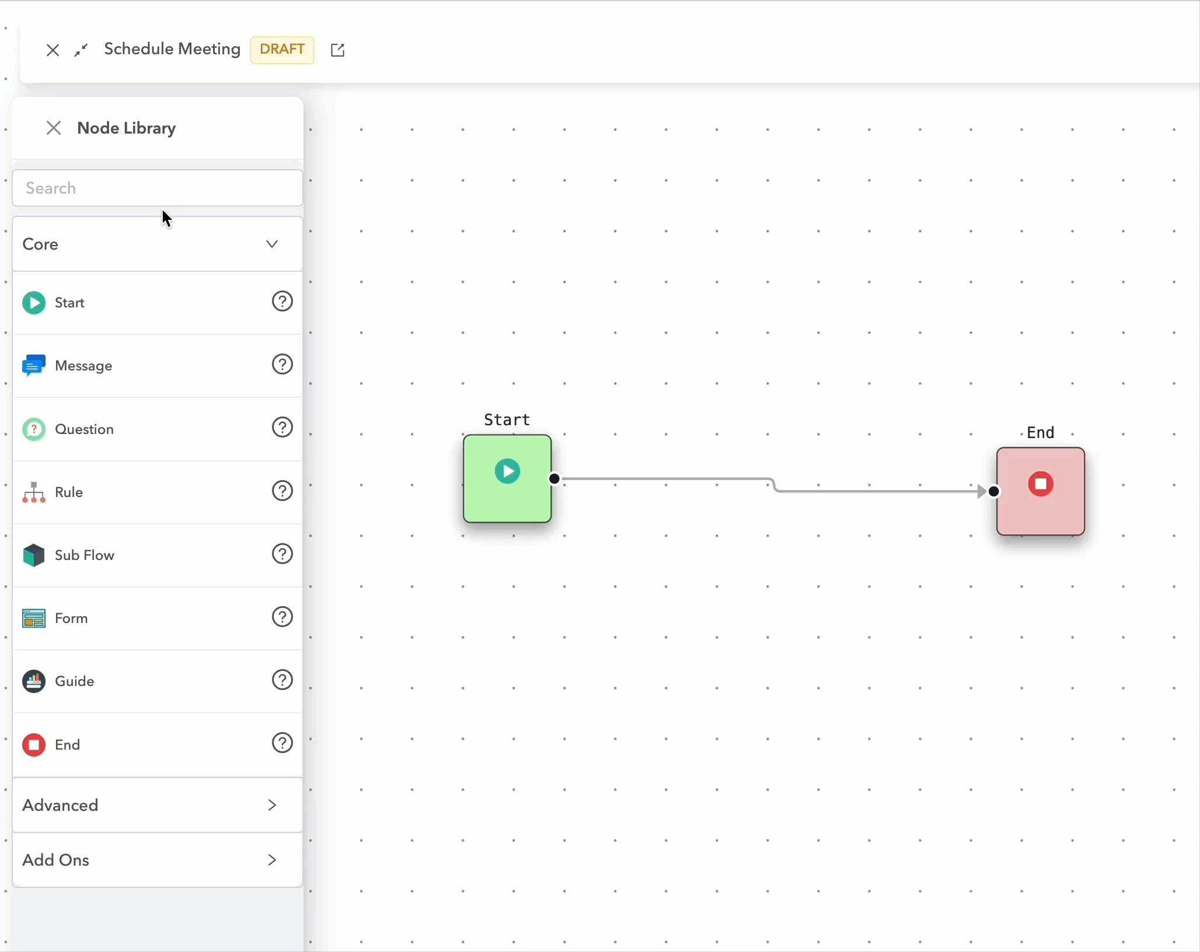
Task: Click the Schedule Meeting title
Action: point(172,49)
